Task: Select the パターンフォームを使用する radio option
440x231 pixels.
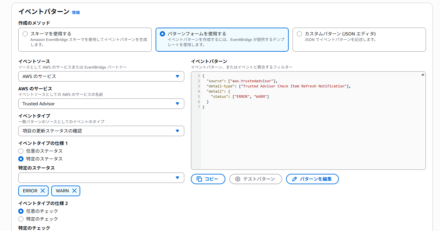Action: (x=162, y=34)
